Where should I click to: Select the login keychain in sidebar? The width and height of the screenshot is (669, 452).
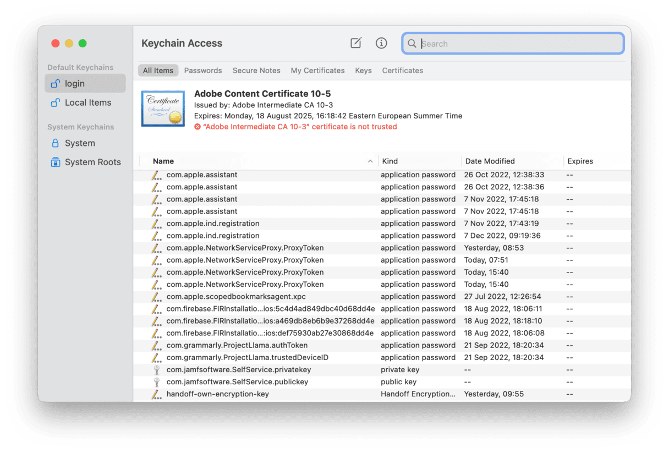(85, 84)
